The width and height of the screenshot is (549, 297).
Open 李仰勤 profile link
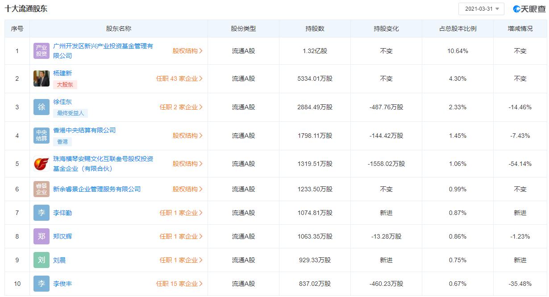[x=62, y=213]
